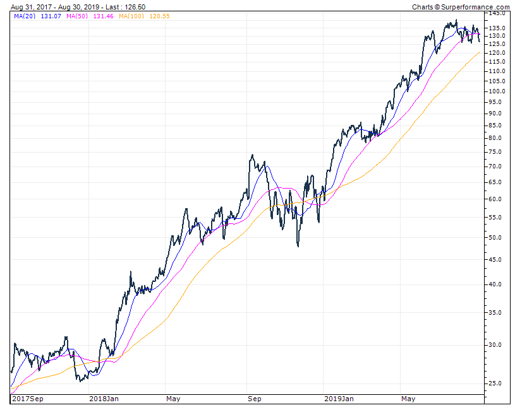This screenshot has width=515, height=410.
Task: Click the 105.0 price axis label
Action: pos(497,81)
